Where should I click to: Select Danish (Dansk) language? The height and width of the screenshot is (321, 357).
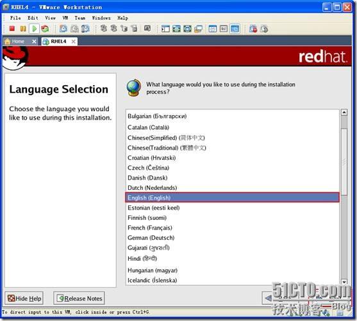tap(232, 178)
